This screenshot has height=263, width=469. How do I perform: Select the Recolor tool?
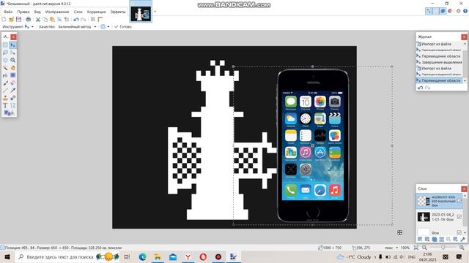coord(13,98)
